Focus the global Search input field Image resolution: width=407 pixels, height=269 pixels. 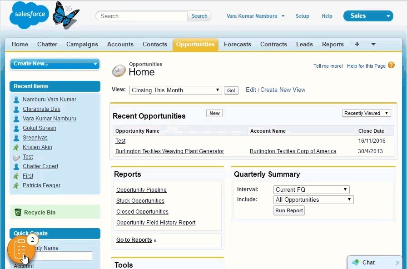(142, 16)
